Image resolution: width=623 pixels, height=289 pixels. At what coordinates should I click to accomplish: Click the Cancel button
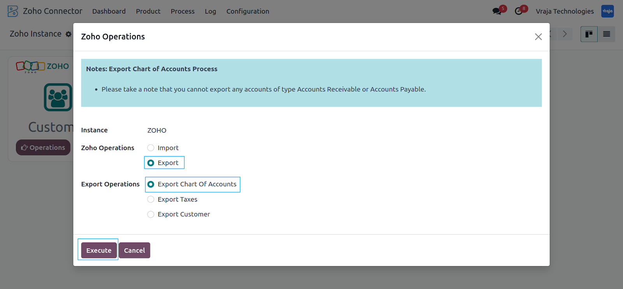pyautogui.click(x=134, y=251)
